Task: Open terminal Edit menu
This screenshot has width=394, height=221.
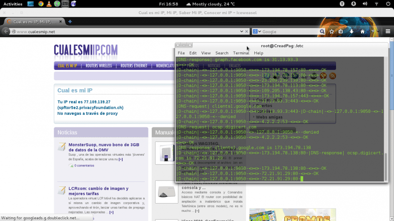Action: pyautogui.click(x=193, y=53)
